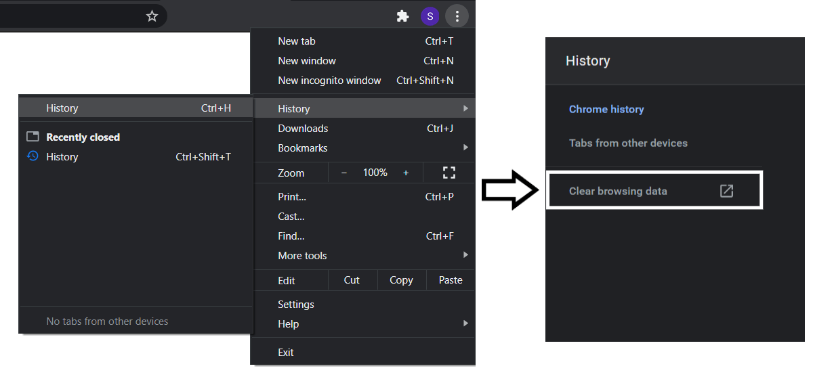This screenshot has height=379, width=813.
Task: Expand the Bookmarks submenu arrow
Action: [465, 148]
